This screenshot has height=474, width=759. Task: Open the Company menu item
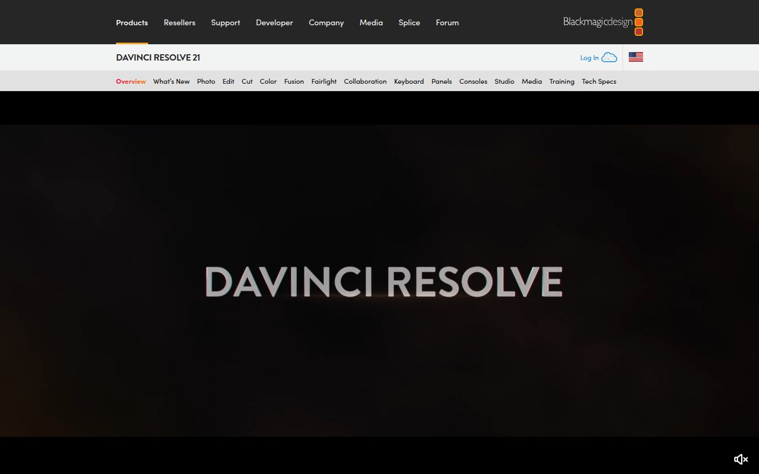click(326, 23)
